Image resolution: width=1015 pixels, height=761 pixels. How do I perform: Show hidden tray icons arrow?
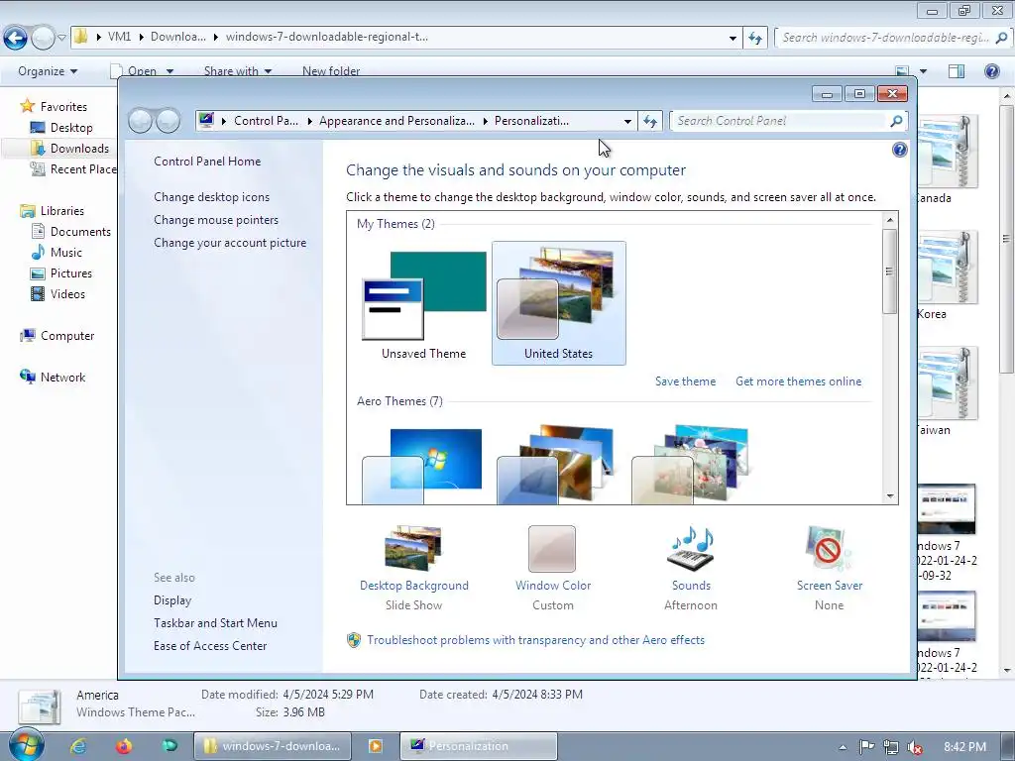pyautogui.click(x=843, y=747)
